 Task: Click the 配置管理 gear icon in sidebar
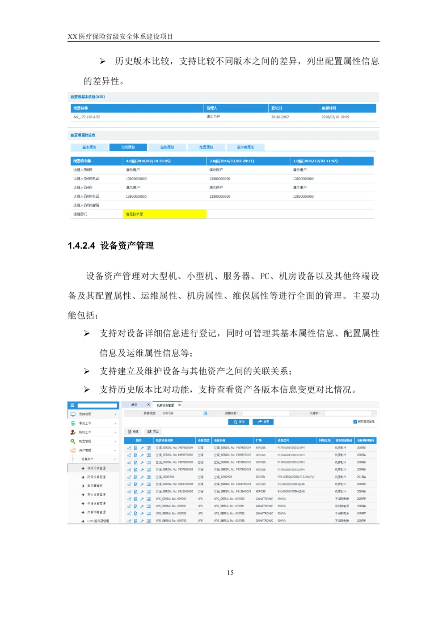pyautogui.click(x=73, y=442)
